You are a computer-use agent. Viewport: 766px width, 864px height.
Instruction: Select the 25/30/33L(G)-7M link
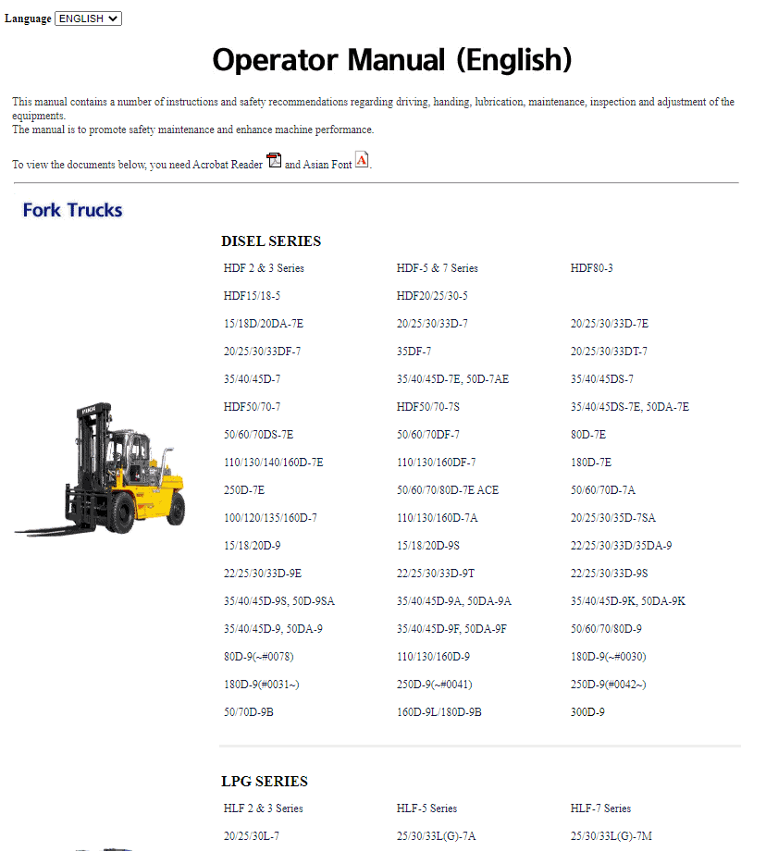tap(612, 836)
